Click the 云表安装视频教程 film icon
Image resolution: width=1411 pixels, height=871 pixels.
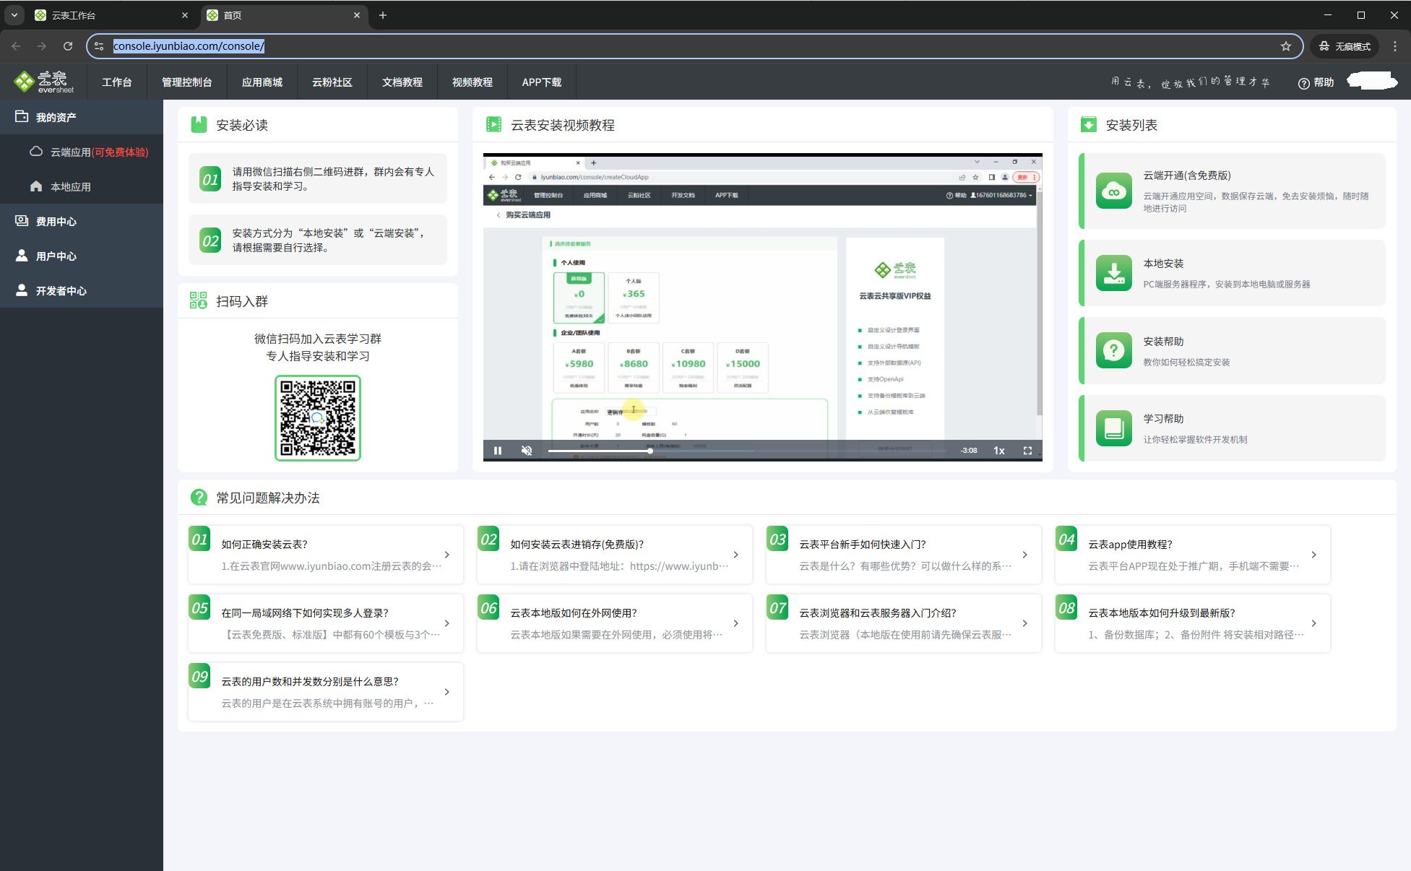tap(494, 125)
